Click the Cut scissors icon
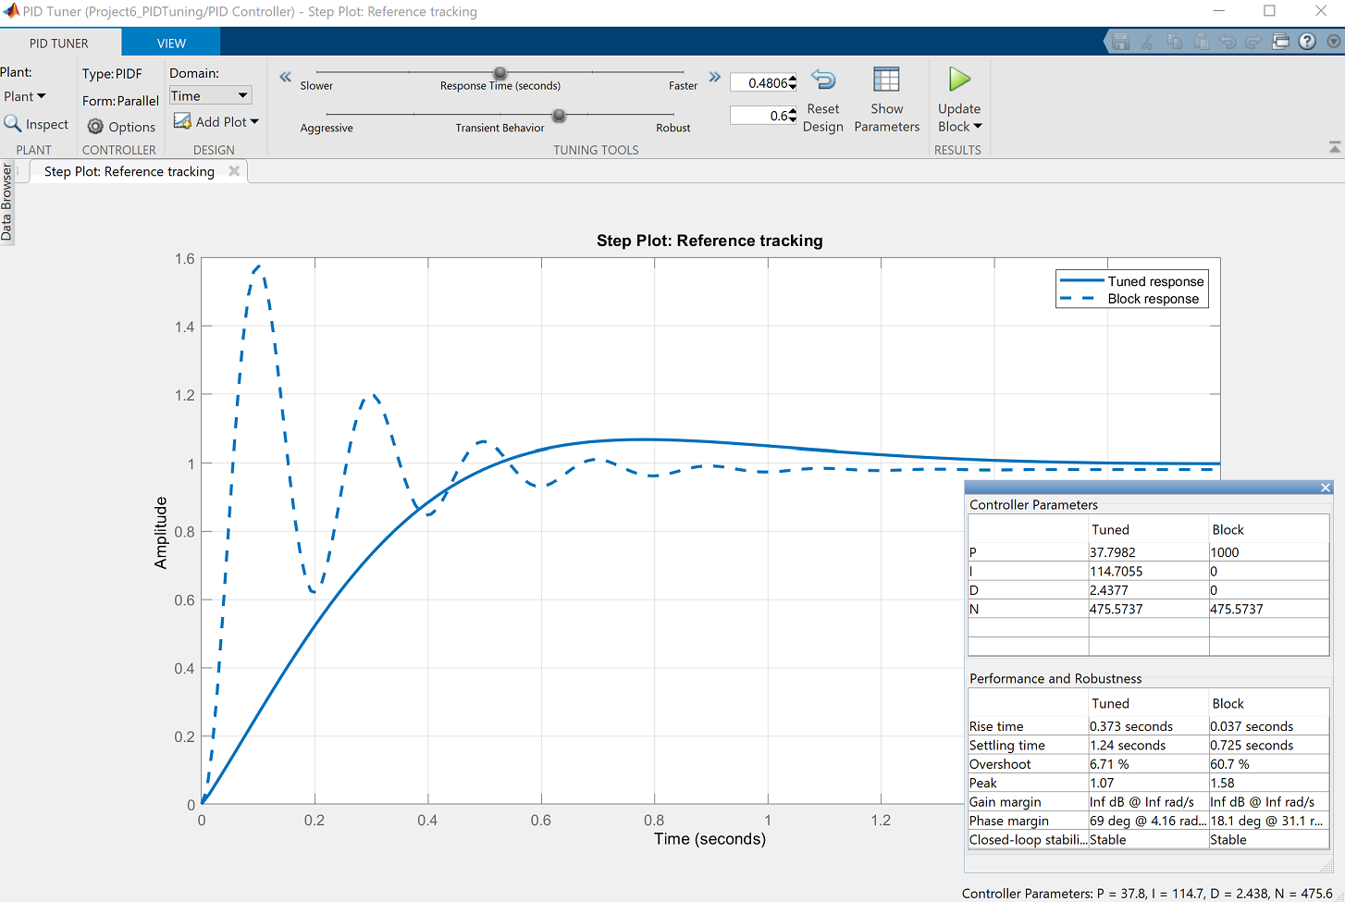Image resolution: width=1345 pixels, height=902 pixels. point(1147,42)
